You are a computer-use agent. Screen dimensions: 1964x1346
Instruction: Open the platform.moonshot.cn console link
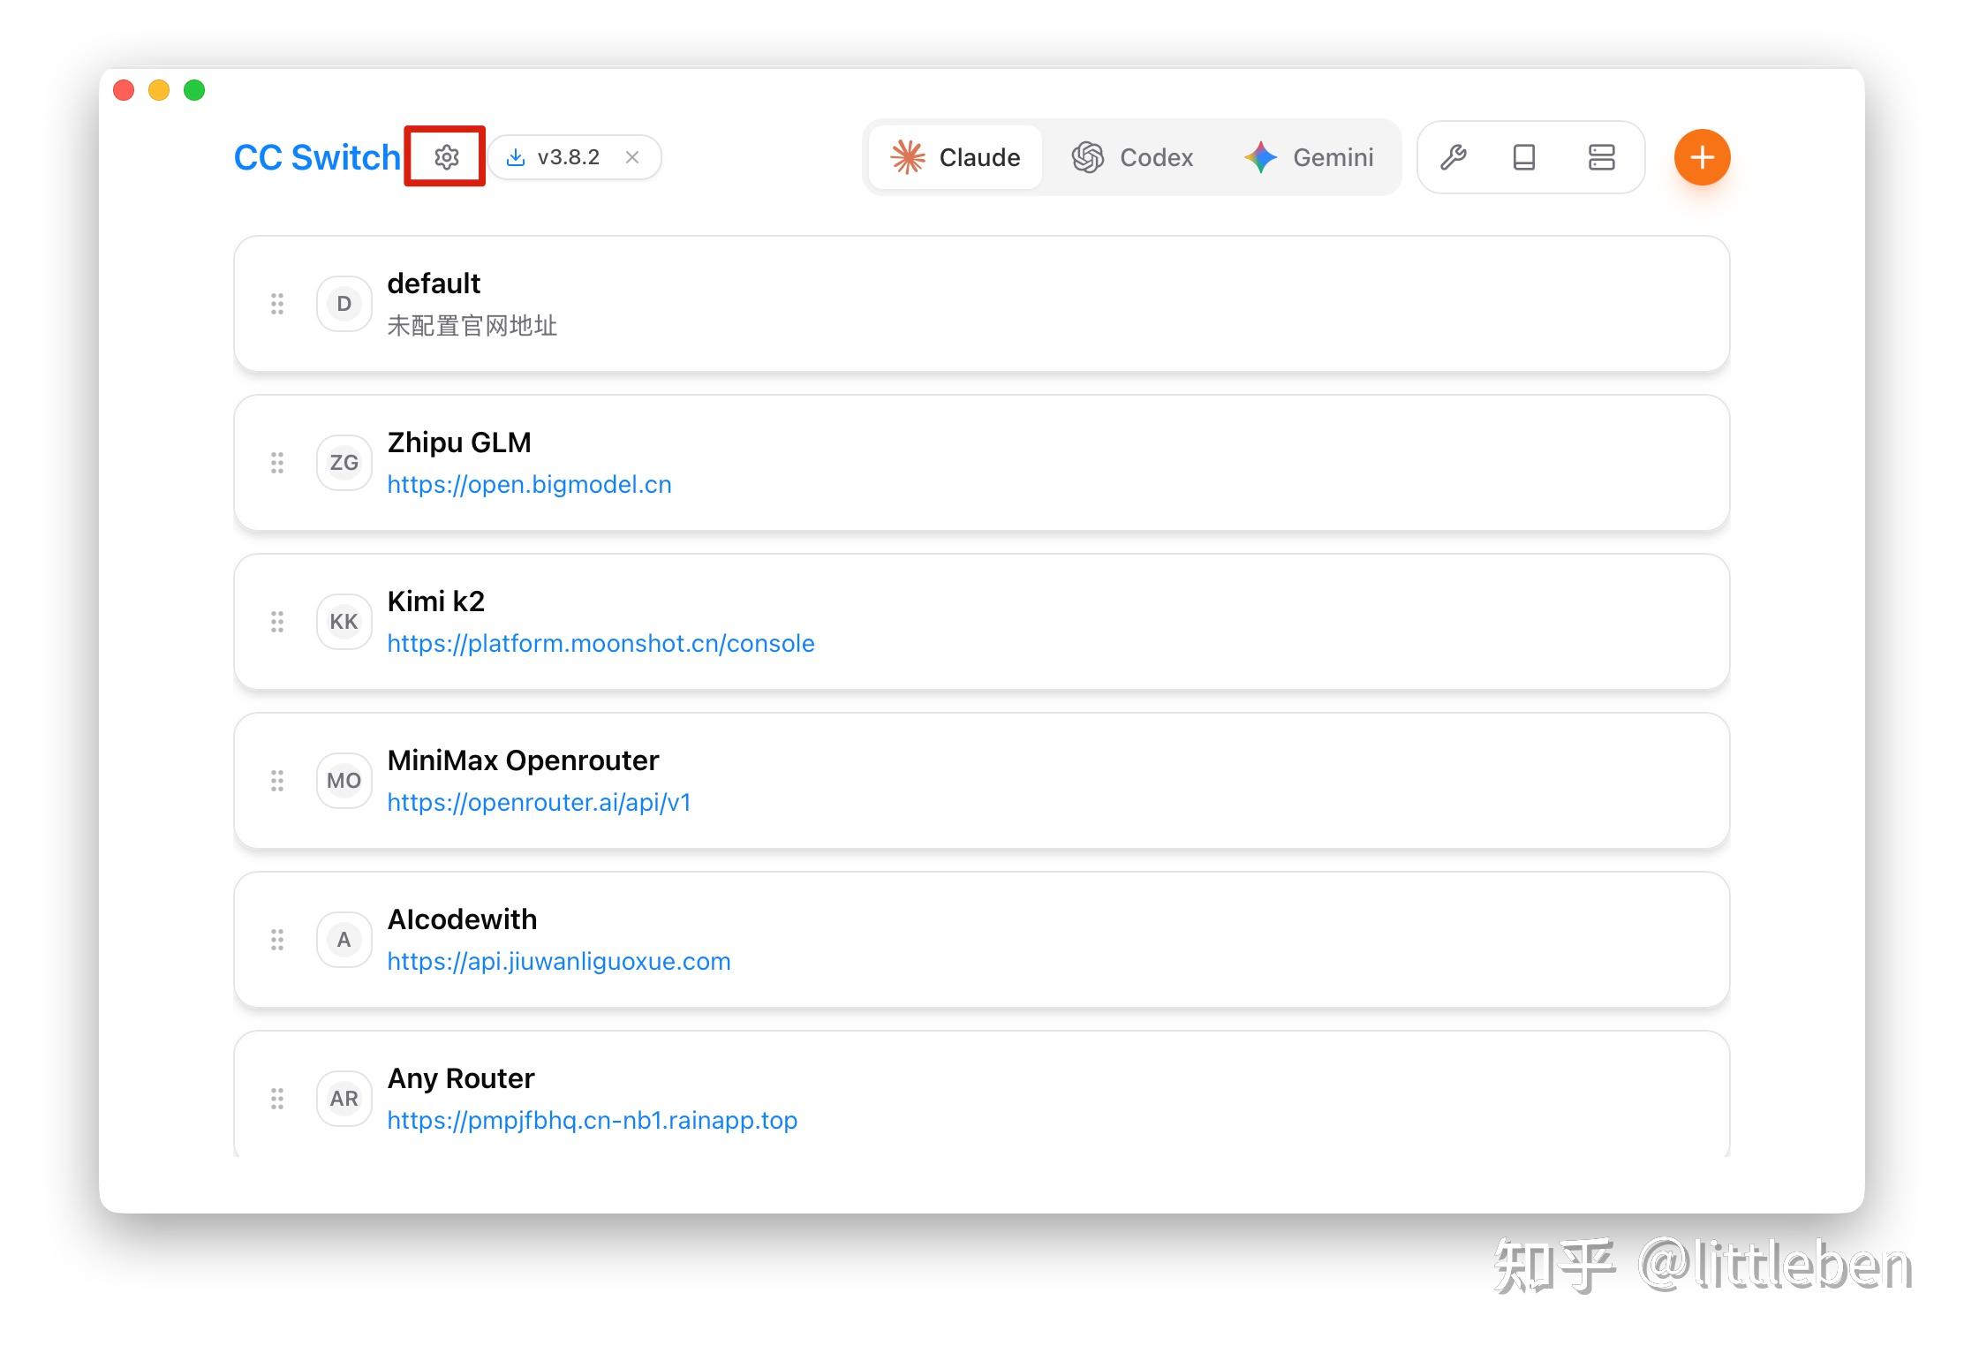[601, 644]
